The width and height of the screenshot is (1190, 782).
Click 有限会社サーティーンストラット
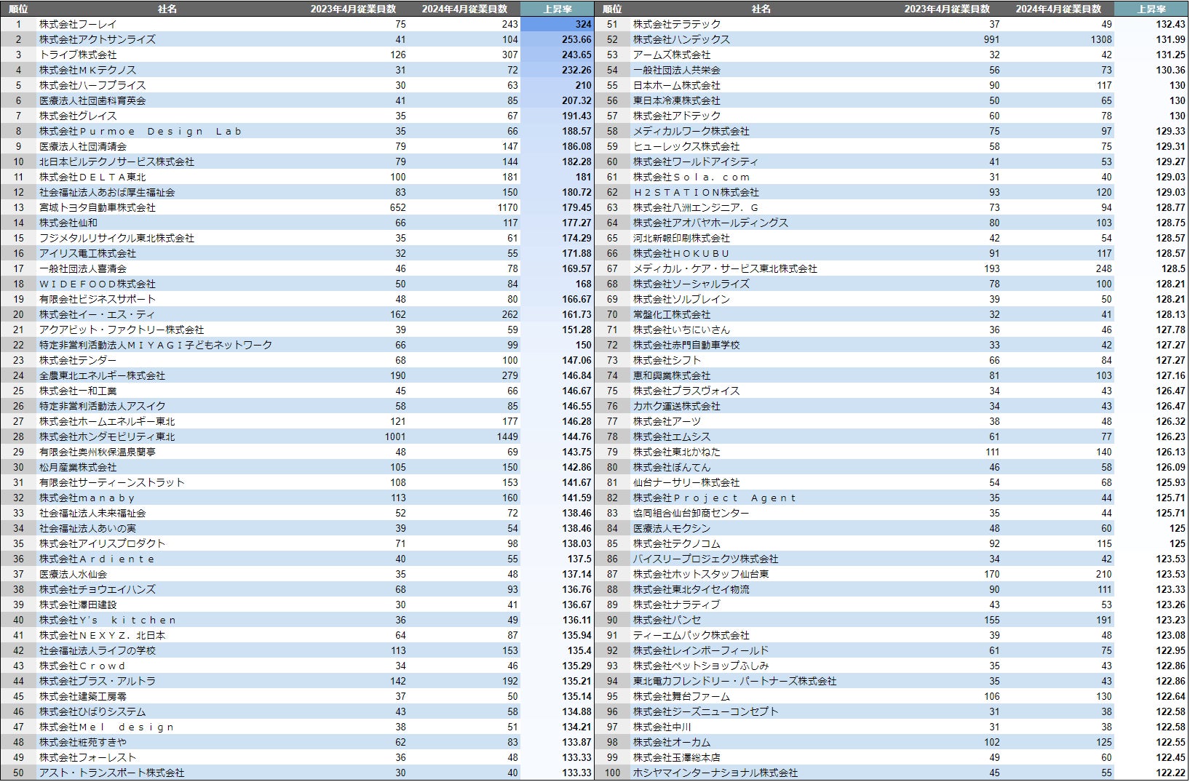112,482
